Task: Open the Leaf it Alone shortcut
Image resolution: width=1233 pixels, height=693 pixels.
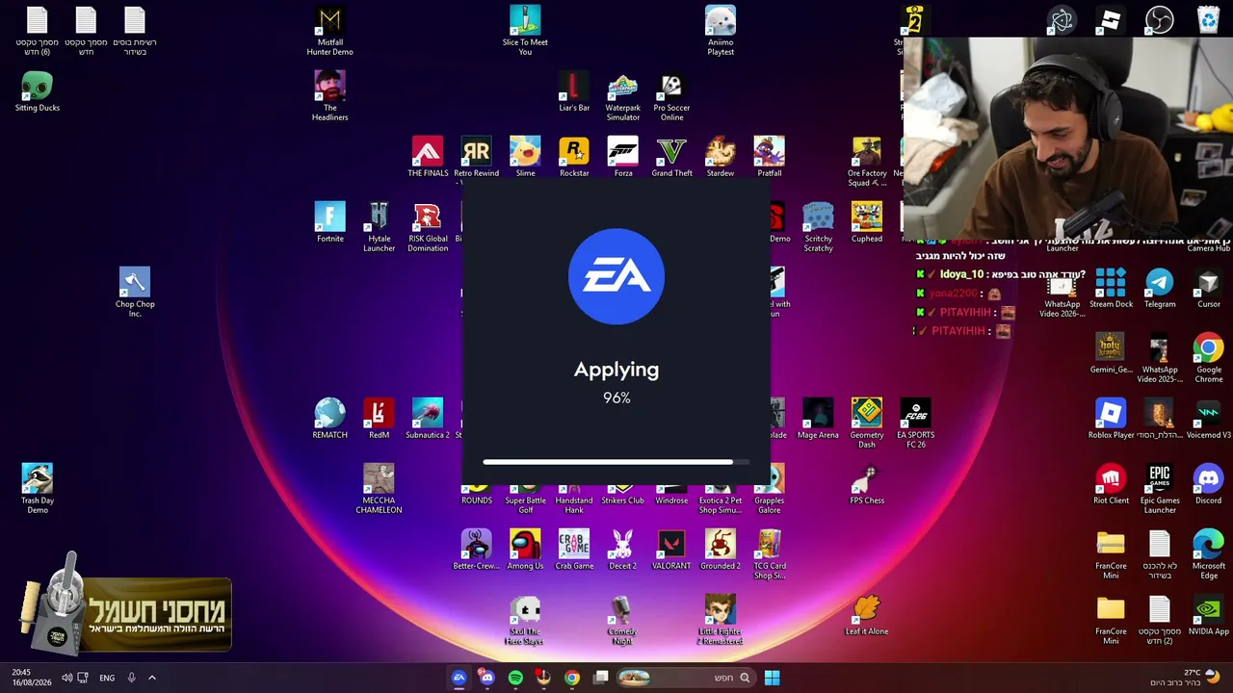Action: pos(867,615)
